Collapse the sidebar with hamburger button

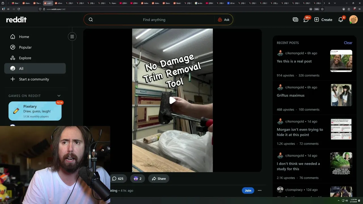[72, 37]
